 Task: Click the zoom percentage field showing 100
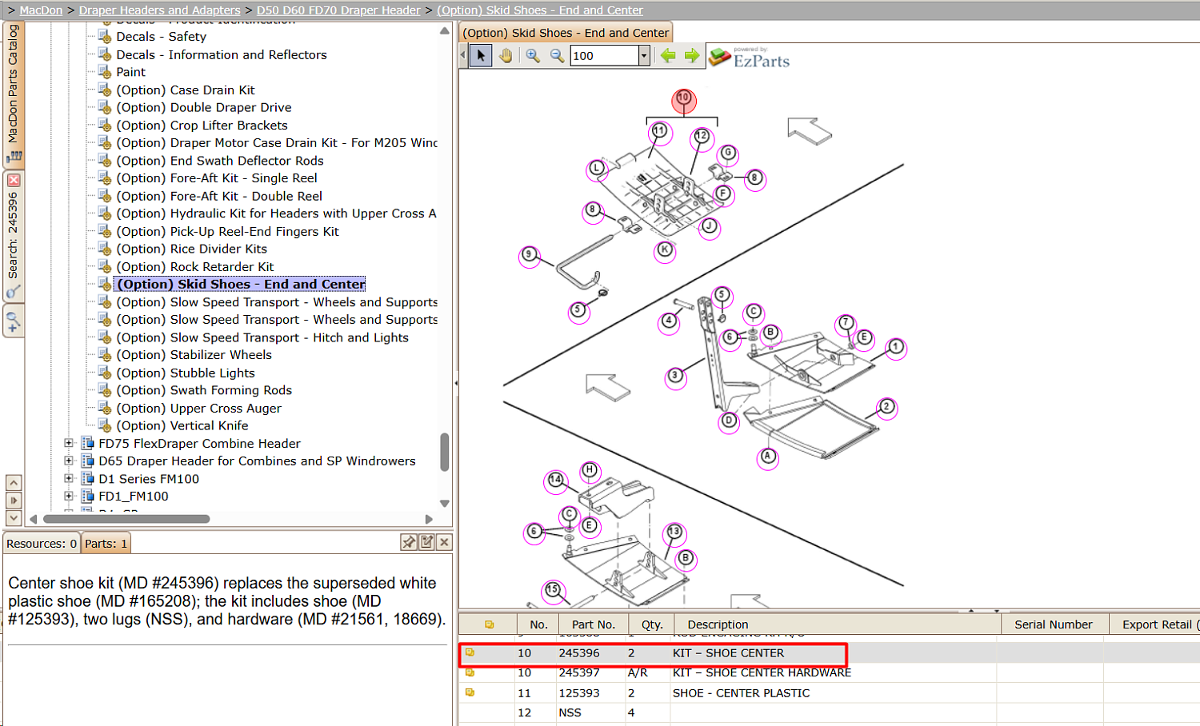tap(605, 55)
